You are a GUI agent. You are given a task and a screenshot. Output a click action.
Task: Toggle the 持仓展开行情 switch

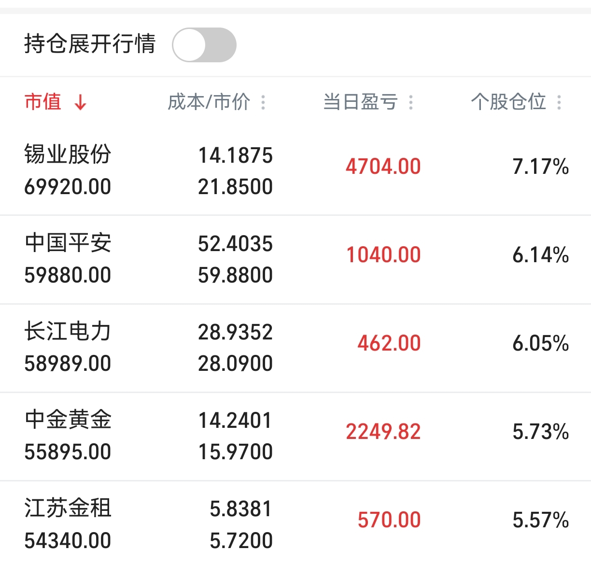click(204, 45)
